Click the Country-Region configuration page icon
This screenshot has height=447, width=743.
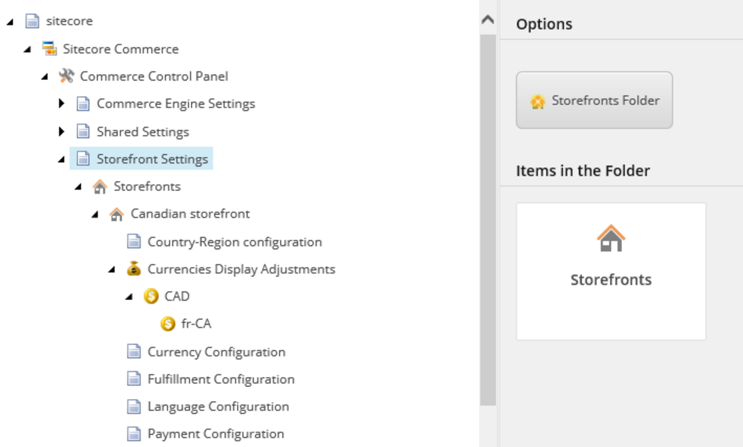[134, 241]
